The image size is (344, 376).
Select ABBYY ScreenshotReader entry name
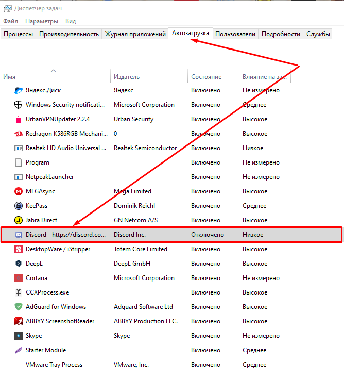(60, 321)
